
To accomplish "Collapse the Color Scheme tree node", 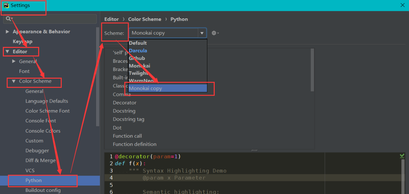I will (x=14, y=81).
